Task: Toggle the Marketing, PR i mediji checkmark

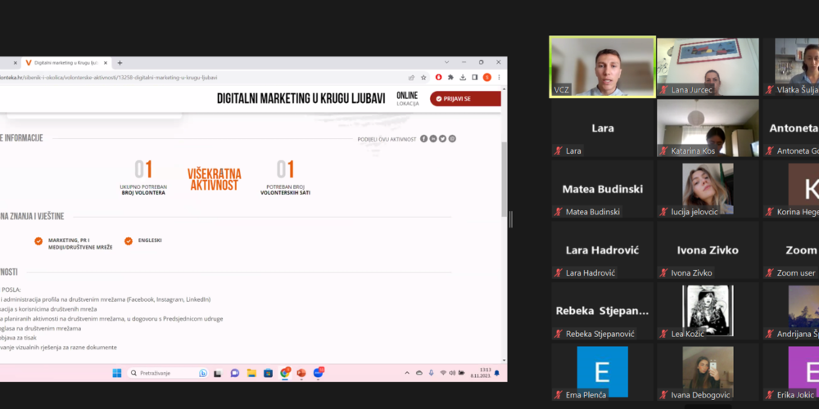Action: [38, 240]
